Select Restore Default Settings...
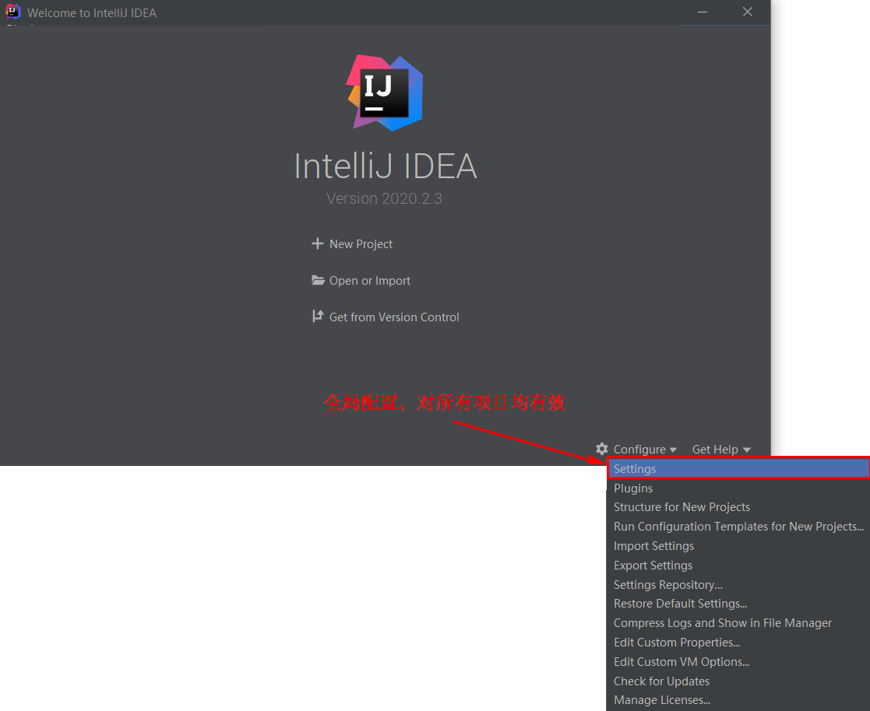870x711 pixels. pyautogui.click(x=738, y=604)
